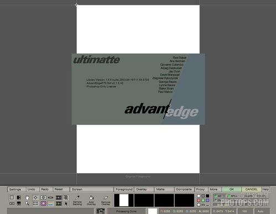This screenshot has height=214, width=276.
Task: Select the arrow pointer tool
Action: click(66, 203)
